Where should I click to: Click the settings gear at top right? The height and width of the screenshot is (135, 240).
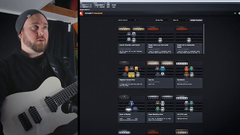(239, 13)
